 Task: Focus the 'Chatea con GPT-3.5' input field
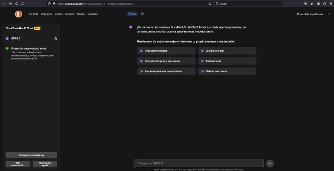(199, 163)
